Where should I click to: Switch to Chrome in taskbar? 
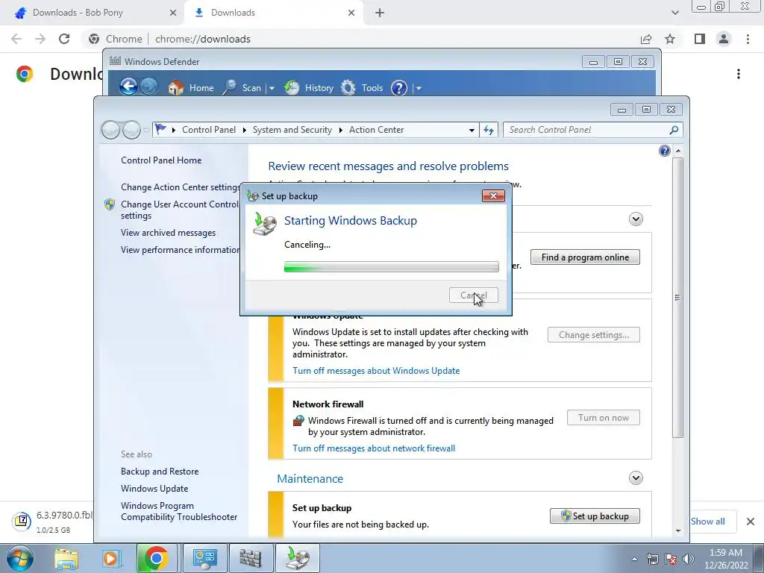(x=156, y=558)
